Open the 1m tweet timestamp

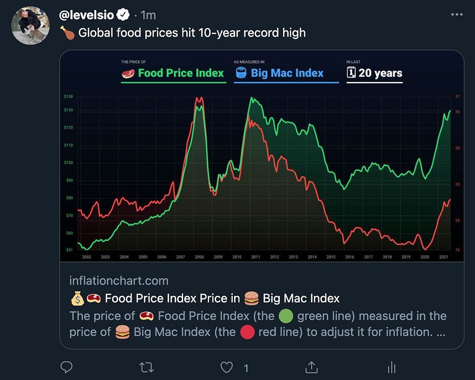(149, 15)
